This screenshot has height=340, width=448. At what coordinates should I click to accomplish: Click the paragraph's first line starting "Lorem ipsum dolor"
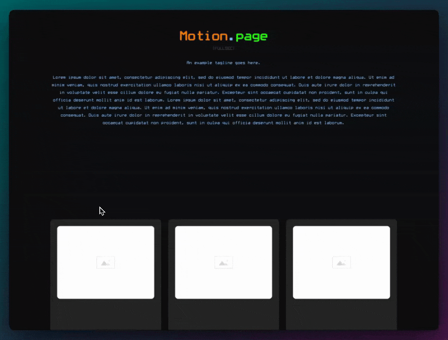224,77
